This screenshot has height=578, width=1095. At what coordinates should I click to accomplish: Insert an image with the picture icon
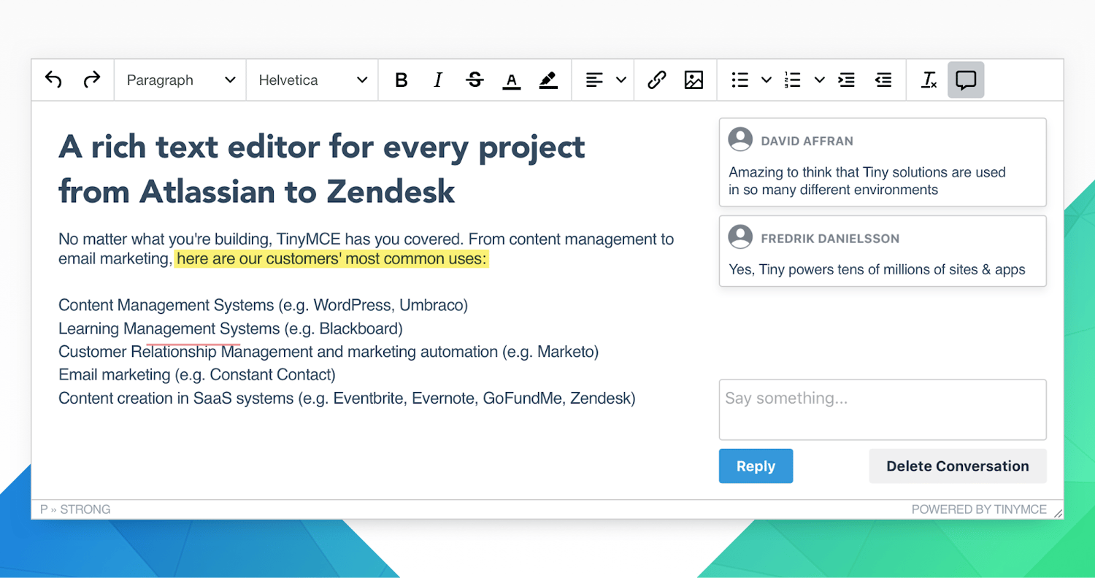click(693, 80)
